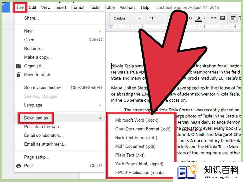
Task: Choose Open... in File menu
Action: [x=60, y=40]
